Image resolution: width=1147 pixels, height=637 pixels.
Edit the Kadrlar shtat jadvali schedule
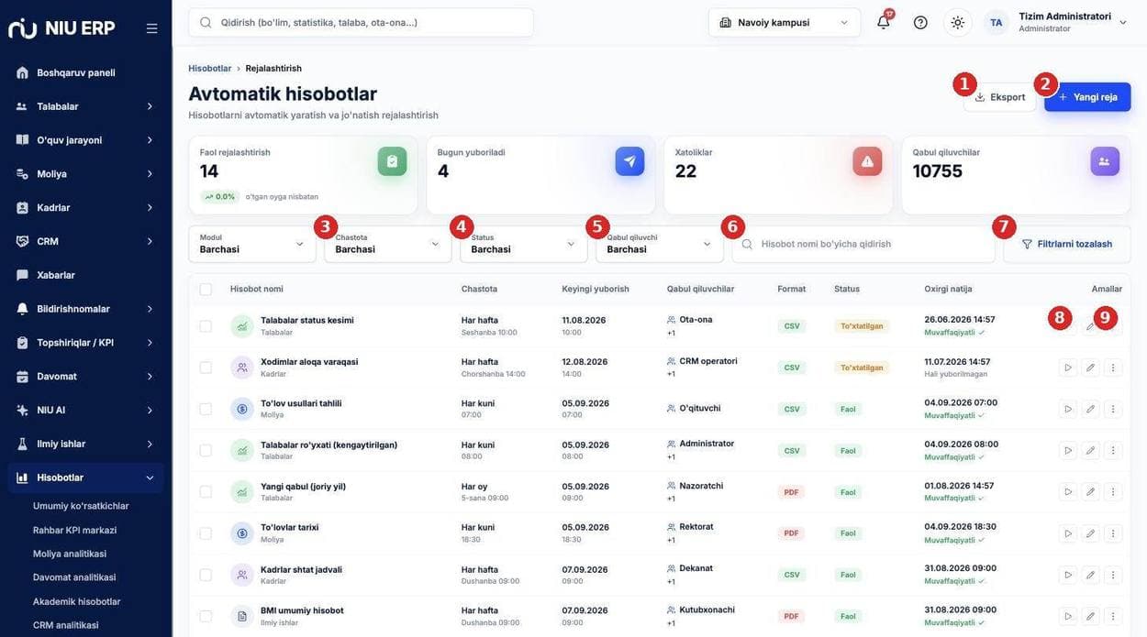tap(1090, 575)
